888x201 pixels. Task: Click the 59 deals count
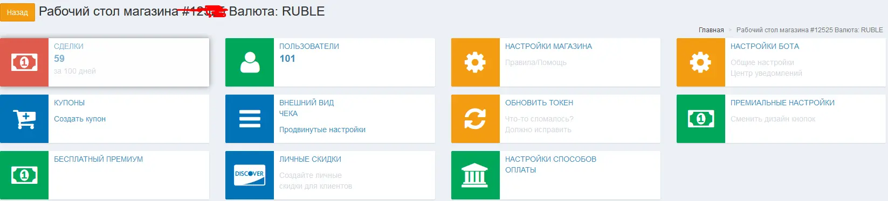(x=59, y=59)
